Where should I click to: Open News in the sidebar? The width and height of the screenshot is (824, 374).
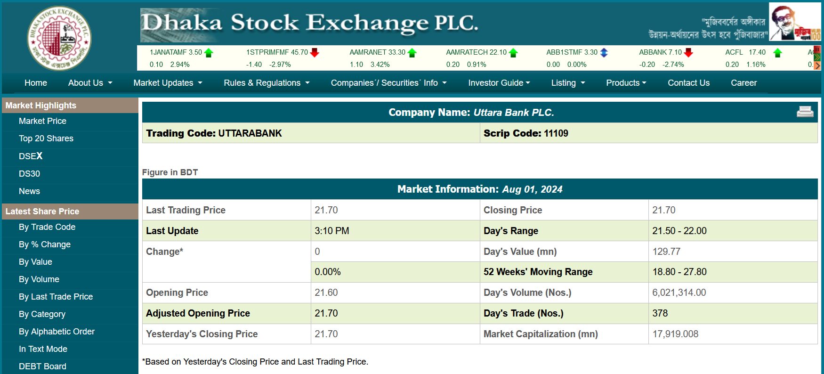tap(29, 191)
